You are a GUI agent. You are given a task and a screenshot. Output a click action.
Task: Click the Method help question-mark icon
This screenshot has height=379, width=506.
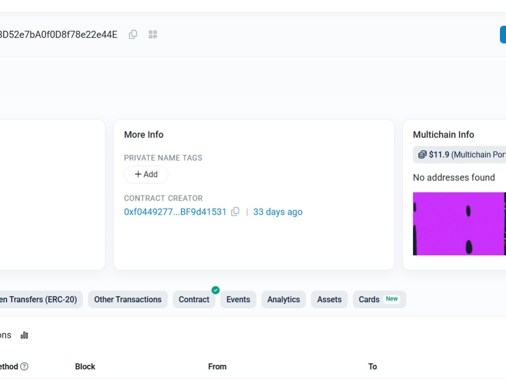[x=24, y=366]
